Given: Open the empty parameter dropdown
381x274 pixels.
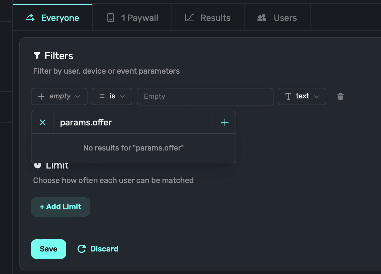Looking at the screenshot, I should 59,96.
